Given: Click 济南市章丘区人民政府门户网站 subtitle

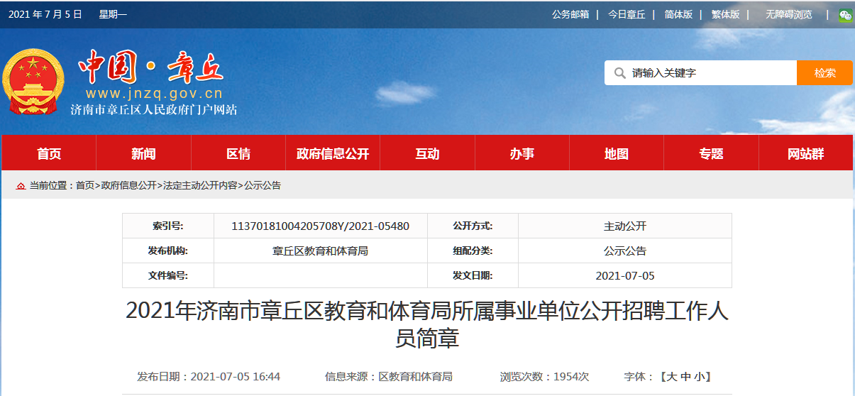Looking at the screenshot, I should pos(153,110).
